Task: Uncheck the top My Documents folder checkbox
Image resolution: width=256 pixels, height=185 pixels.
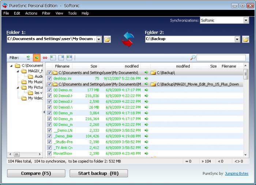Action: [x=49, y=73]
